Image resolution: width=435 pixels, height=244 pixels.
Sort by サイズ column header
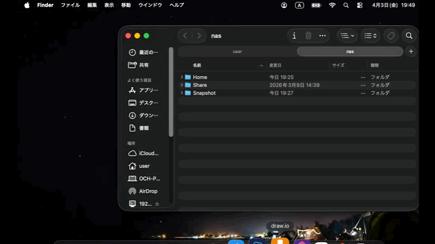pos(338,65)
